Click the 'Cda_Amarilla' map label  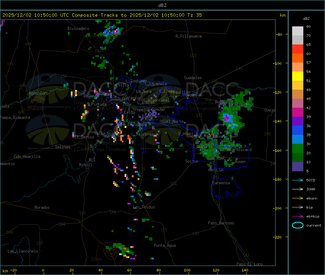point(27,156)
